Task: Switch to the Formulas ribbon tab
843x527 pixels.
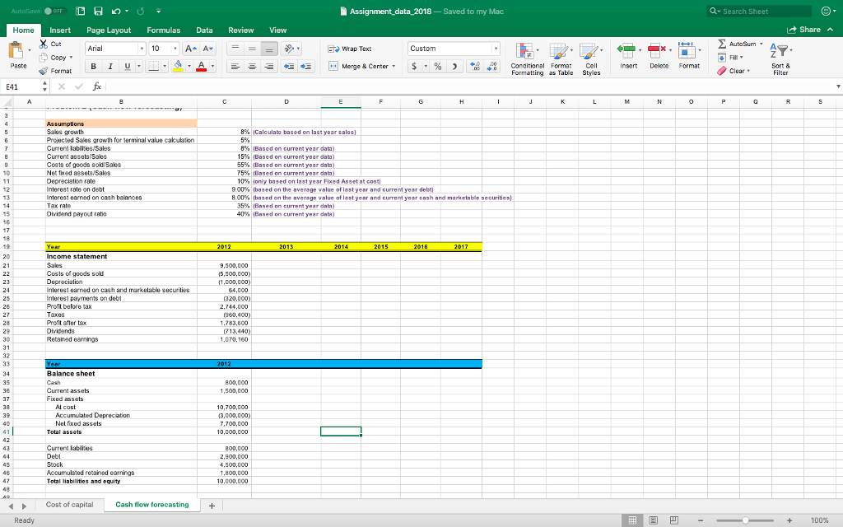Action: pyautogui.click(x=163, y=30)
